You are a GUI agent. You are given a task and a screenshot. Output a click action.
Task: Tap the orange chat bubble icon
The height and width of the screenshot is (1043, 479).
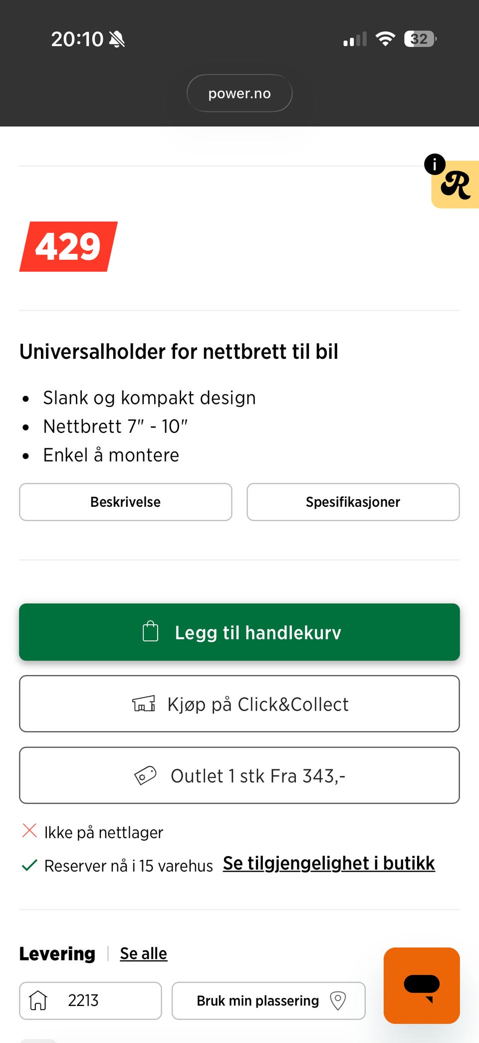(422, 985)
